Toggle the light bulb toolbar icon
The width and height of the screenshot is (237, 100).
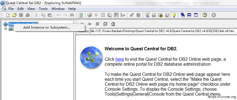(174, 15)
